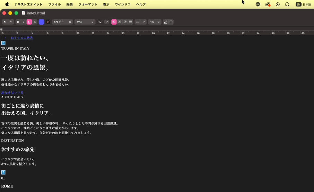
Task: Open the ファイル menu
Action: point(54,4)
